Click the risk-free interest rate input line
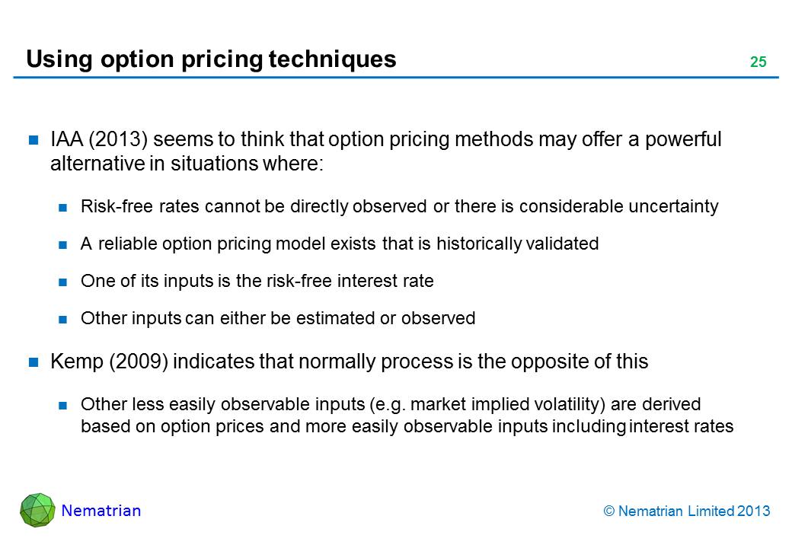The height and width of the screenshot is (548, 792). (257, 281)
